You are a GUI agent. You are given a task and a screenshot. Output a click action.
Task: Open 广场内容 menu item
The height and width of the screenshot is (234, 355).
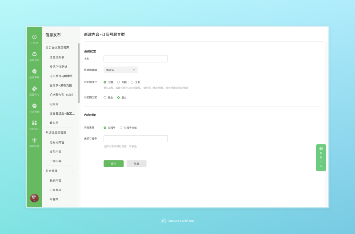pos(56,161)
